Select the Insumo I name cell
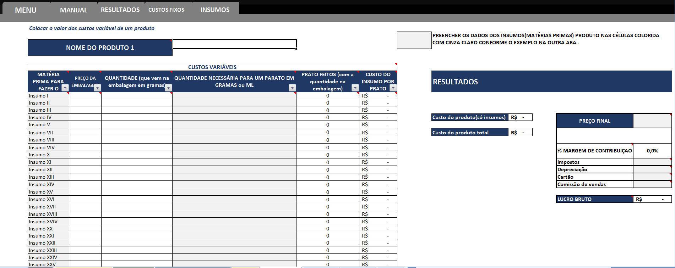 point(48,96)
